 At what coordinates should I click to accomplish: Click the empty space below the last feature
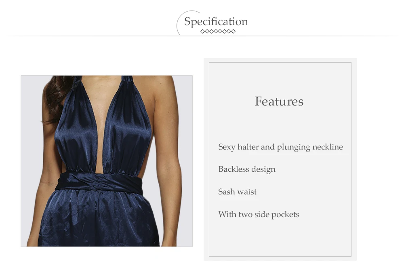(279, 238)
